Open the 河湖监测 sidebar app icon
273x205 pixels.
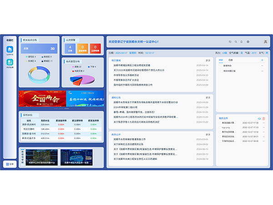(x=10, y=62)
